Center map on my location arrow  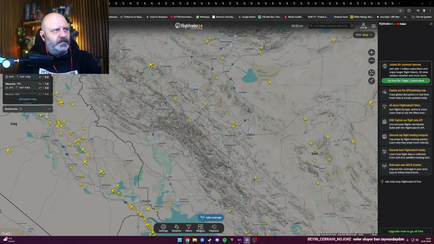(372, 81)
